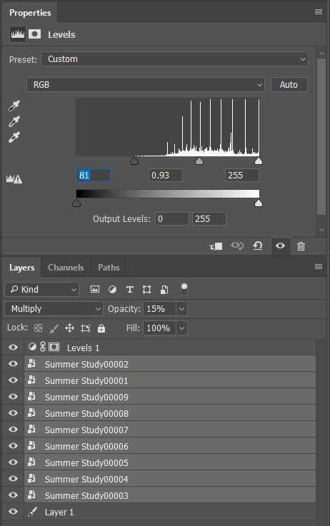
Task: Filter layers by type layers icon
Action: point(130,290)
